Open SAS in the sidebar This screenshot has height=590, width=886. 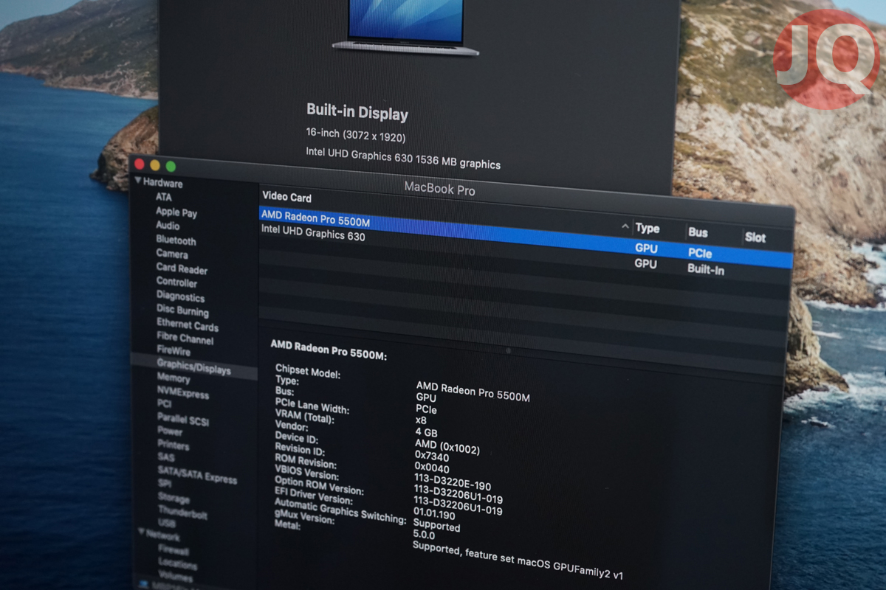pos(166,458)
